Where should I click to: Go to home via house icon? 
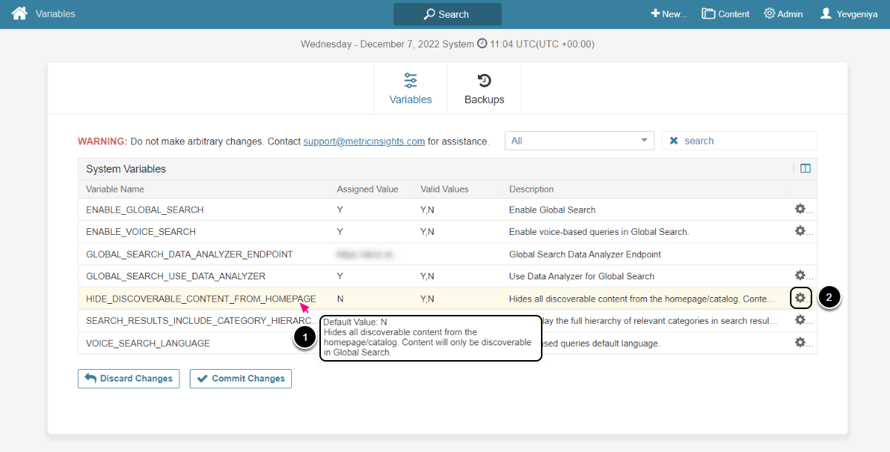pos(19,13)
